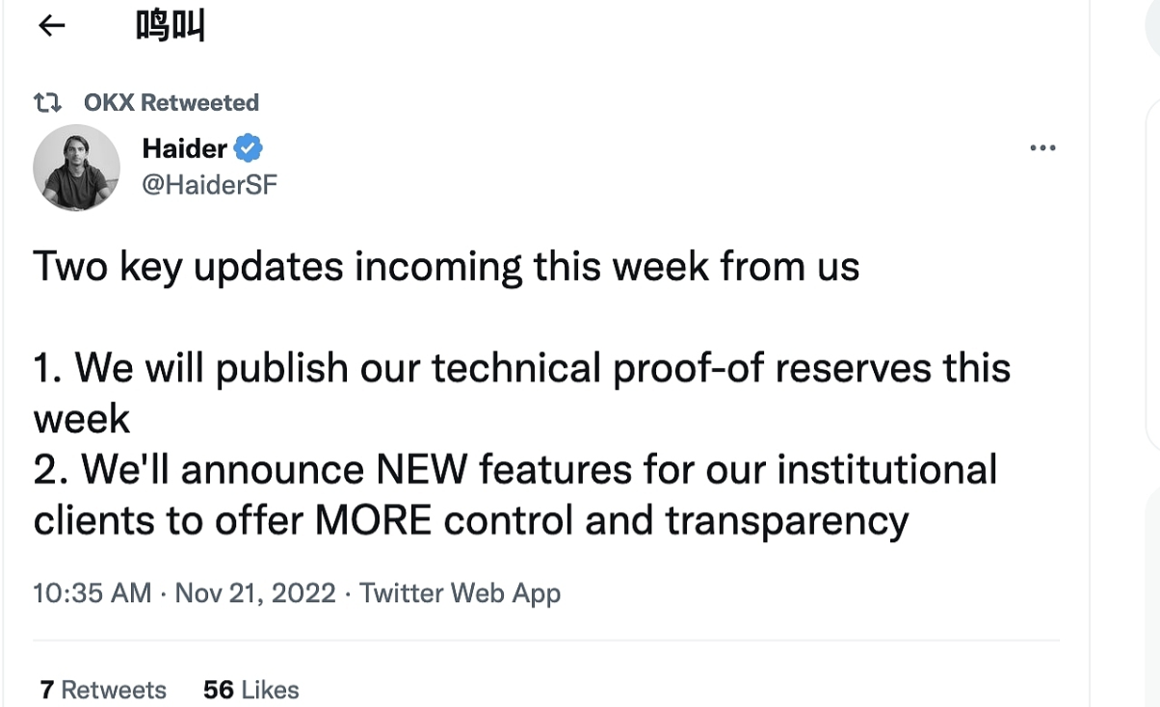
Task: Click the retweet icon beside OKX Retweeted
Action: [x=48, y=102]
